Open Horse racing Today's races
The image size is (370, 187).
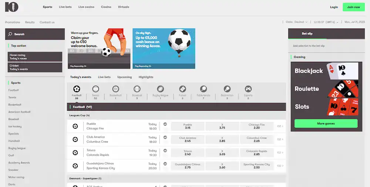35,57
